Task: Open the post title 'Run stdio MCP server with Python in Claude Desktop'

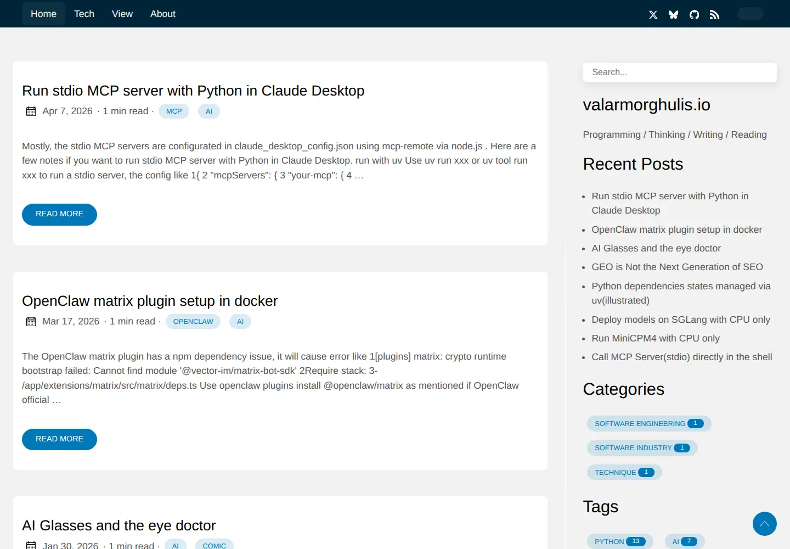Action: pos(193,91)
